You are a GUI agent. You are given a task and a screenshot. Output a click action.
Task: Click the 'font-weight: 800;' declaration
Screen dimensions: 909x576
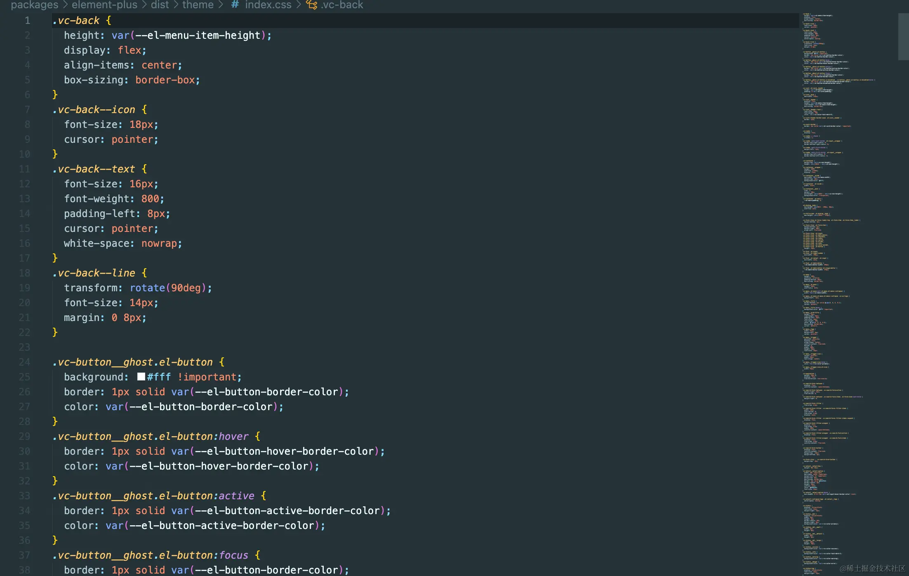114,199
